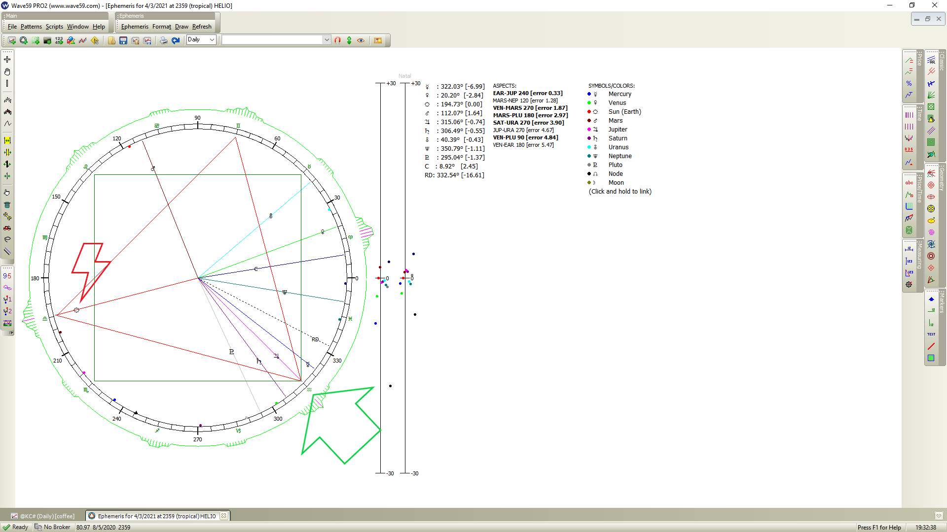Click Sun (Earth) in the symbols legend
Image resolution: width=947 pixels, height=532 pixels.
coord(624,112)
